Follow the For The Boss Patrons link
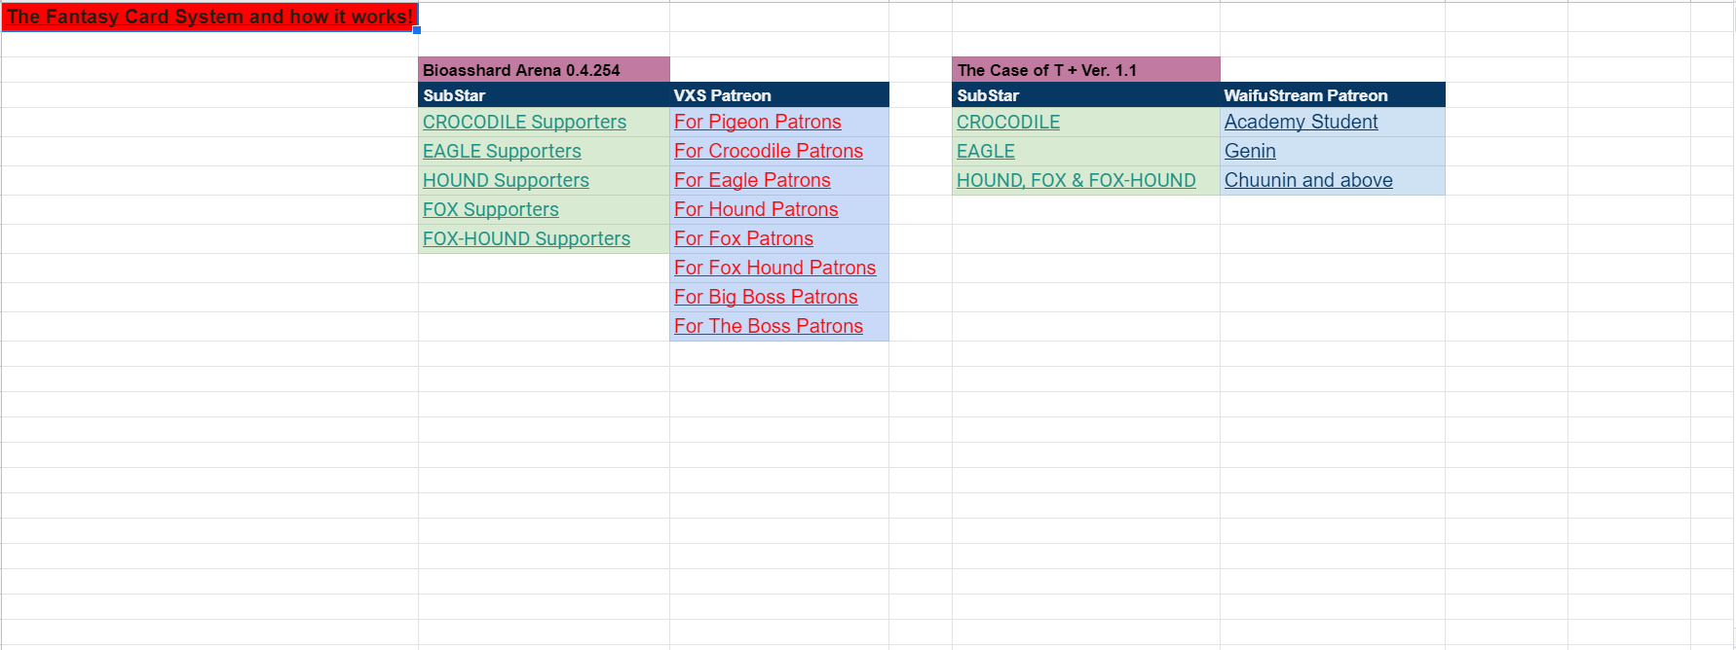Image resolution: width=1736 pixels, height=650 pixels. click(768, 327)
